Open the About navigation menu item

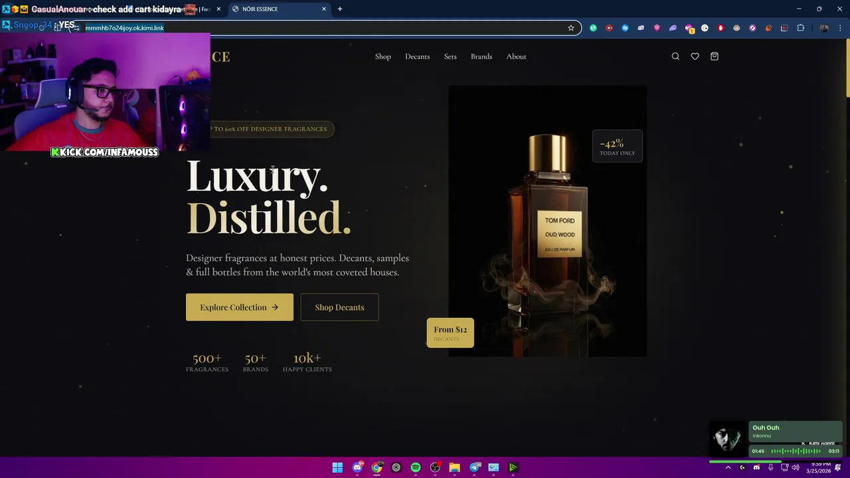[516, 56]
